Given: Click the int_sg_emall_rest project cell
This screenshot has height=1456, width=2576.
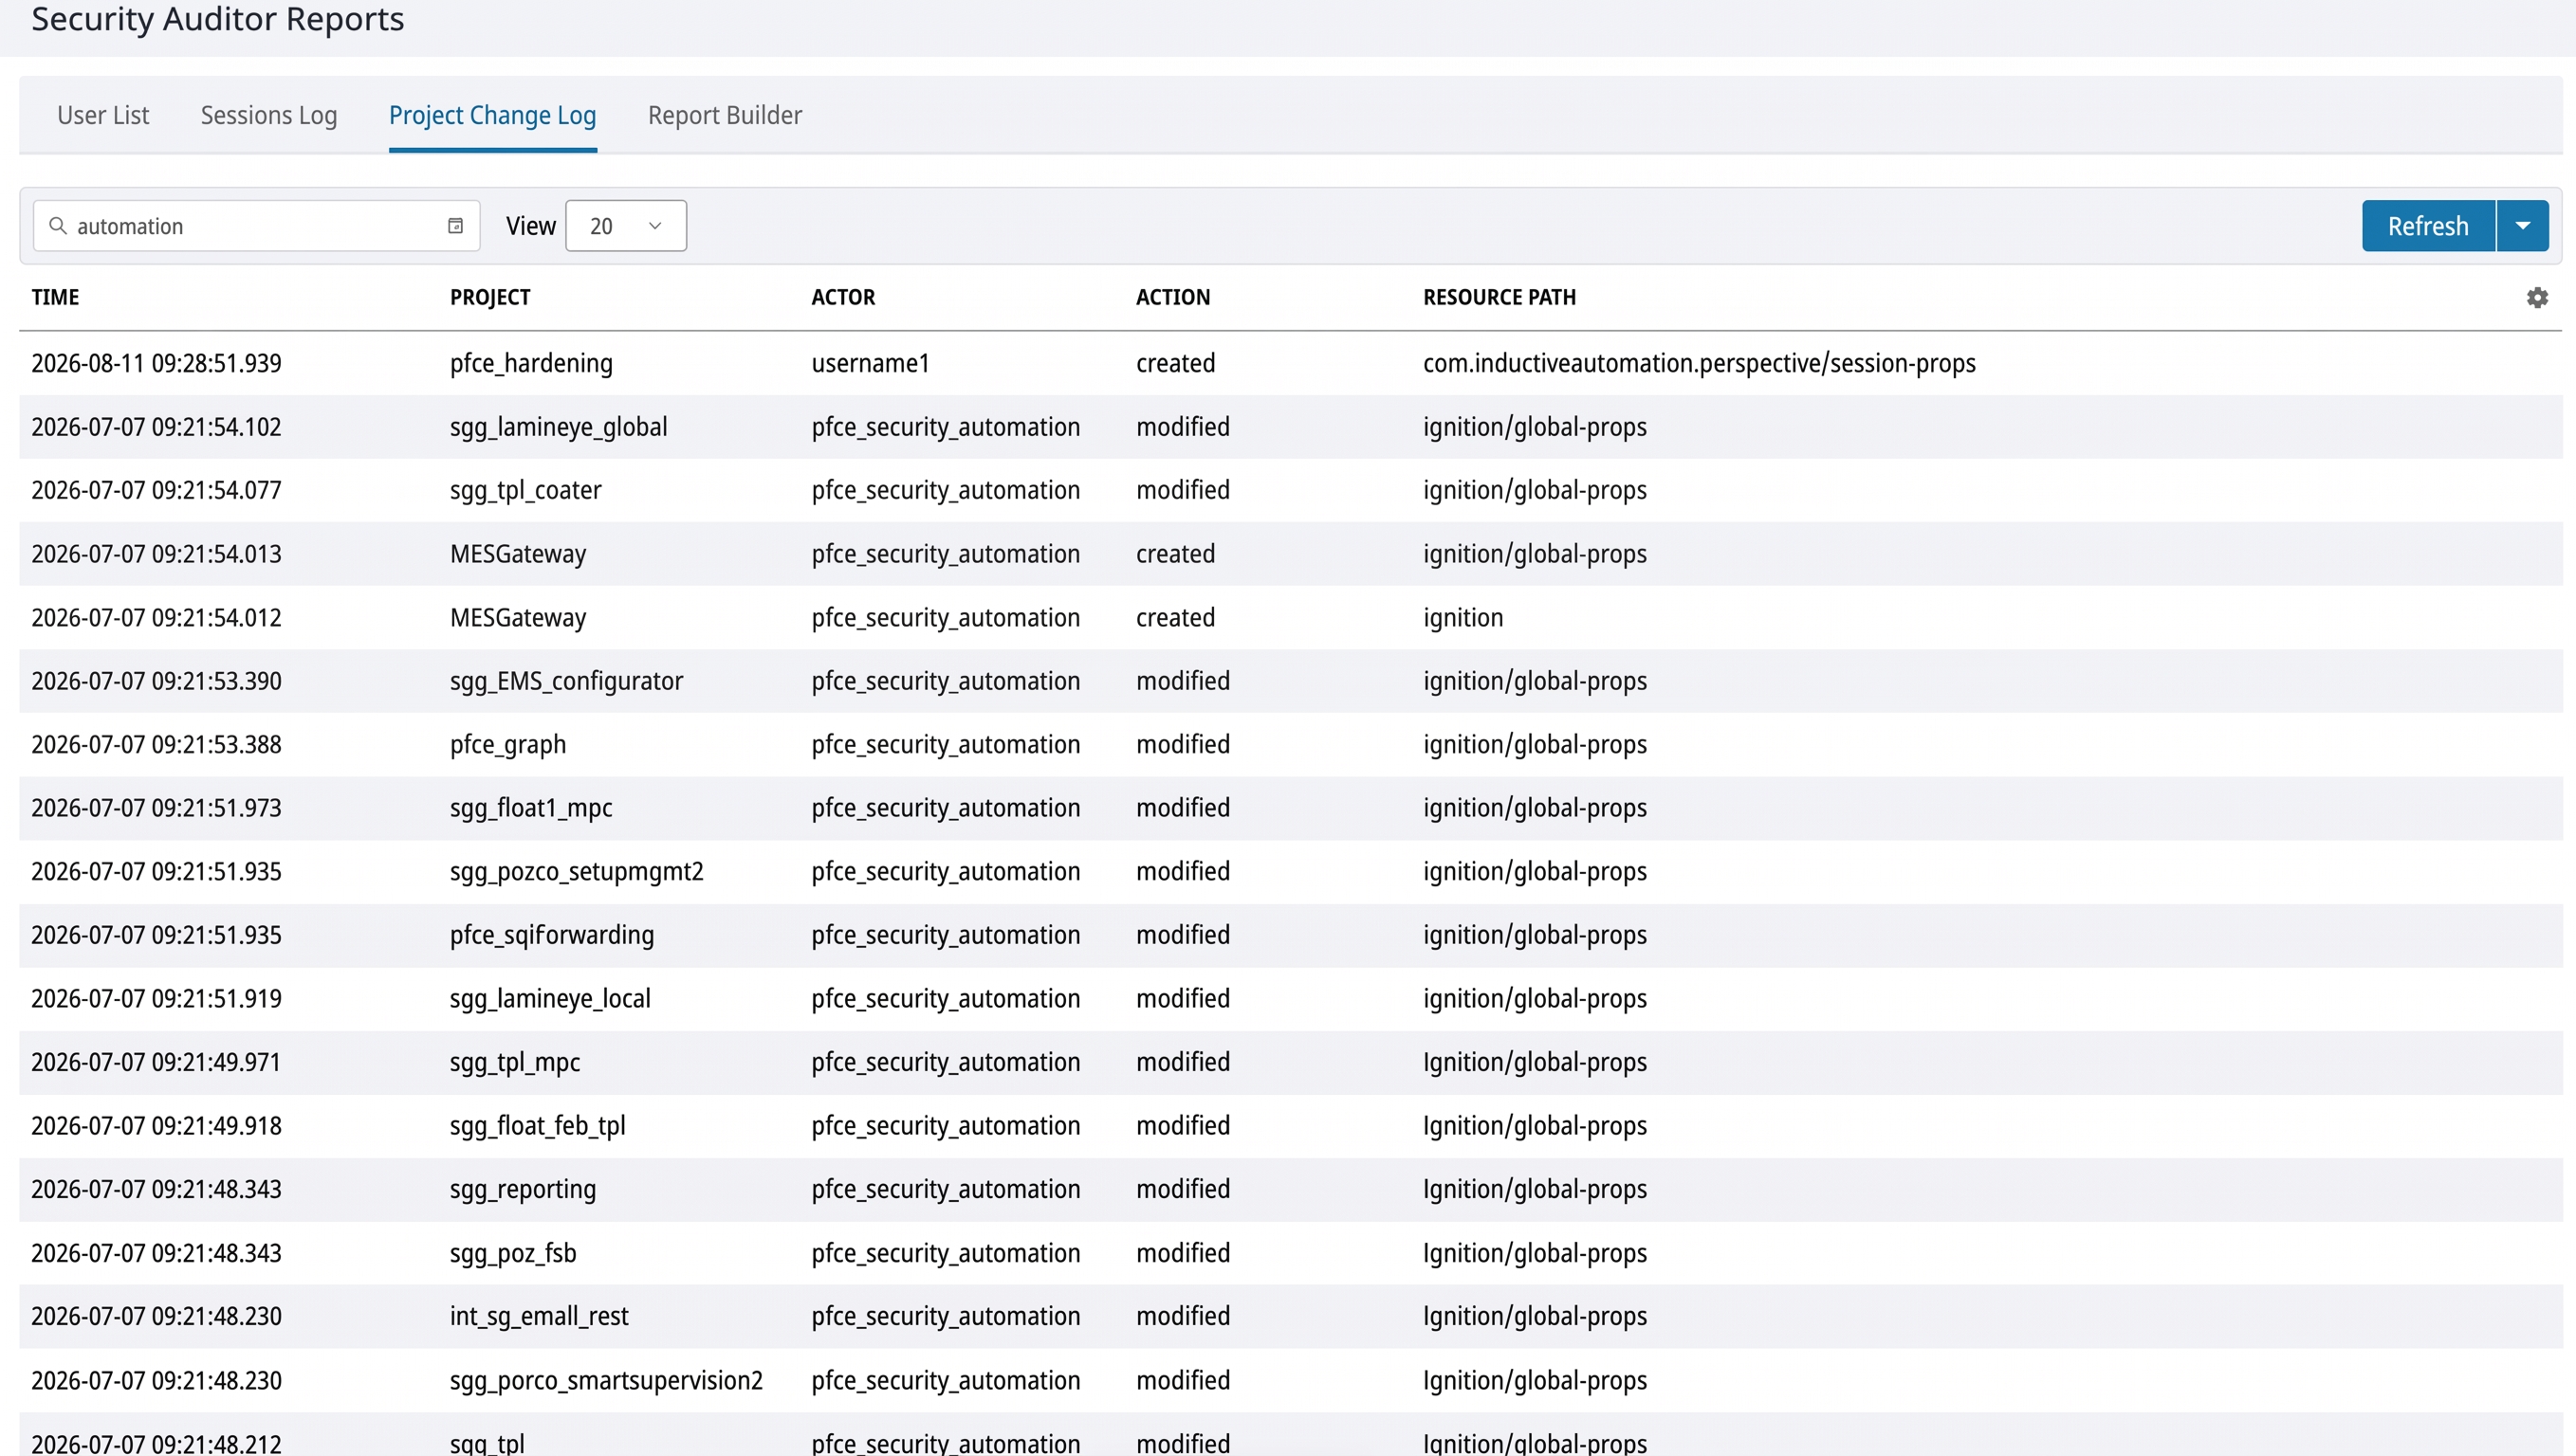Looking at the screenshot, I should point(540,1316).
